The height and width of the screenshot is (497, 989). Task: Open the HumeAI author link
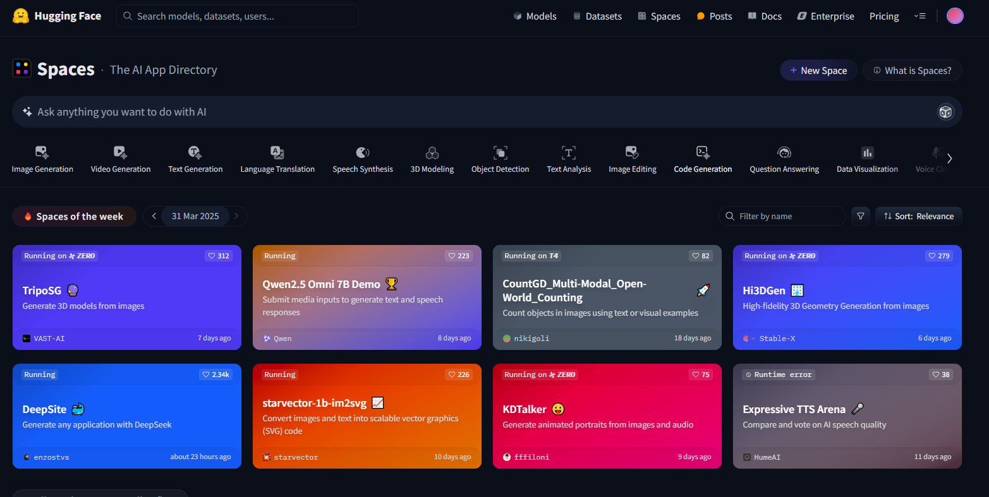coord(761,457)
